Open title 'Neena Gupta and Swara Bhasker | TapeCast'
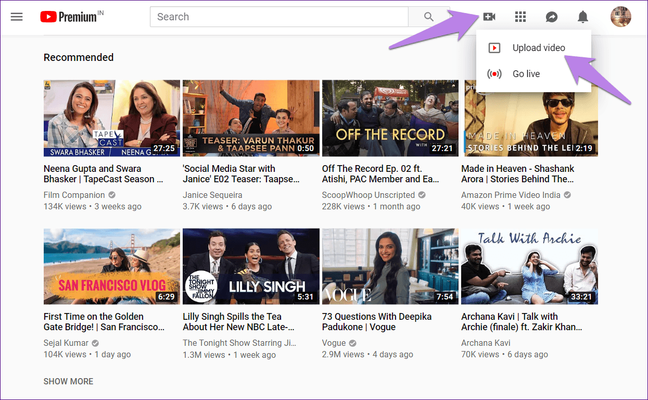The image size is (648, 400). point(104,174)
